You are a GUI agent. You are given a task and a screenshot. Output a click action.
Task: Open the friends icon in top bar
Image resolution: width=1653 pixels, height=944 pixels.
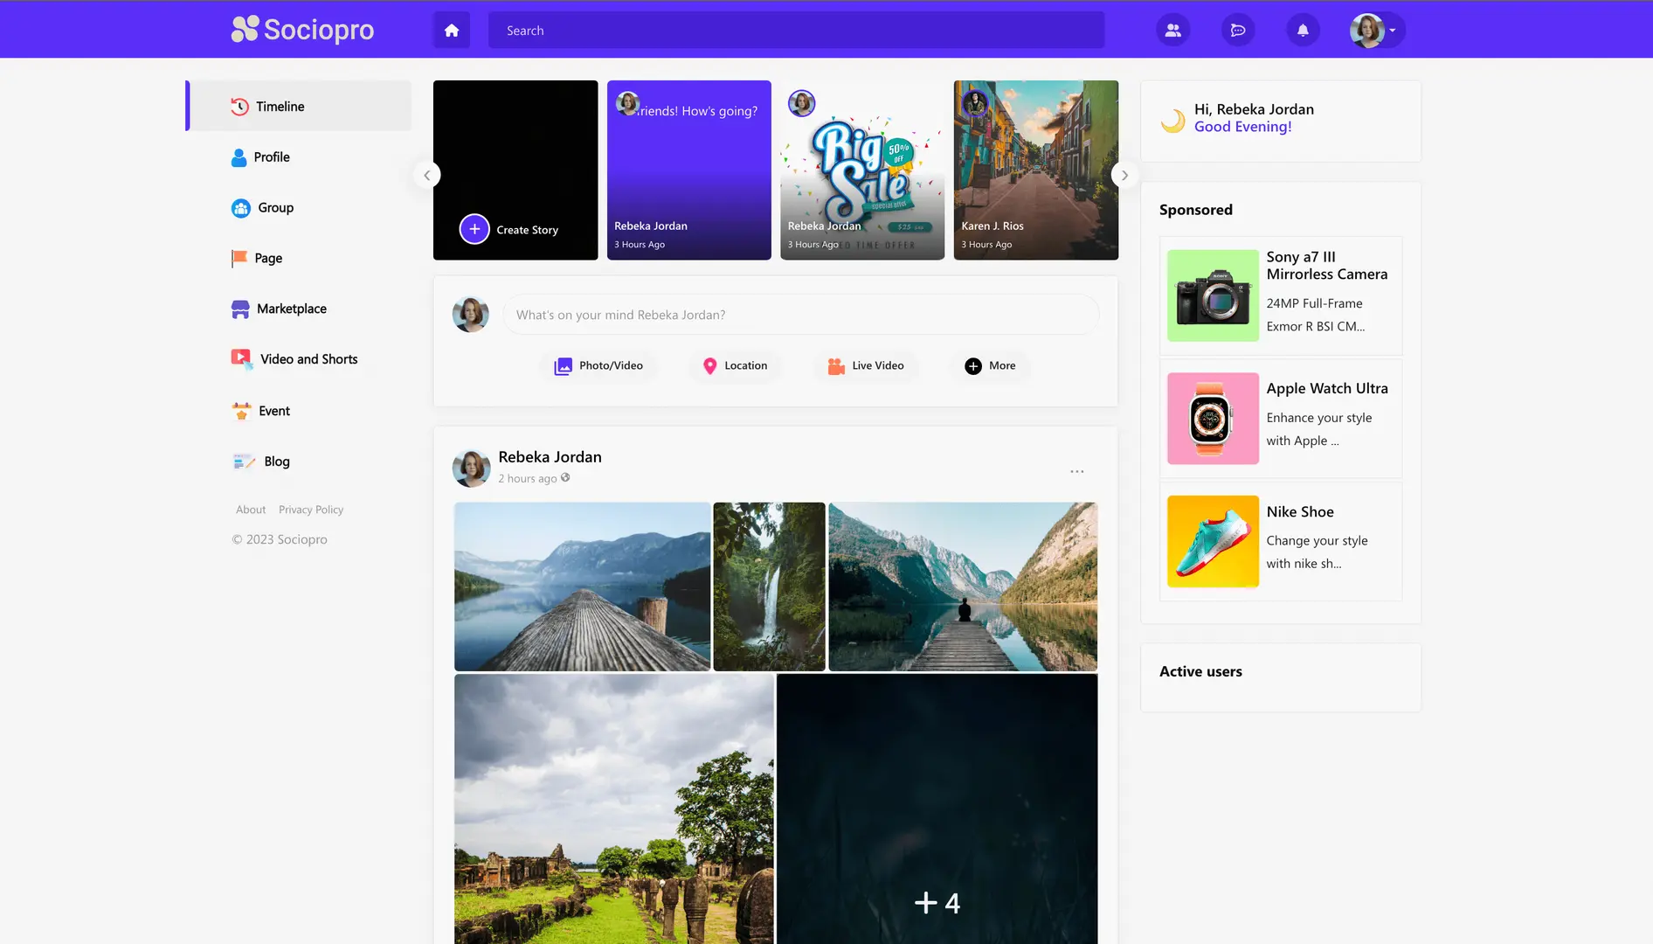1172,31
